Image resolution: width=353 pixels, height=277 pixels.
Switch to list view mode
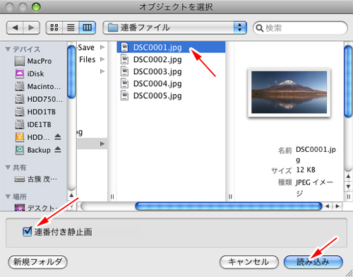71,28
